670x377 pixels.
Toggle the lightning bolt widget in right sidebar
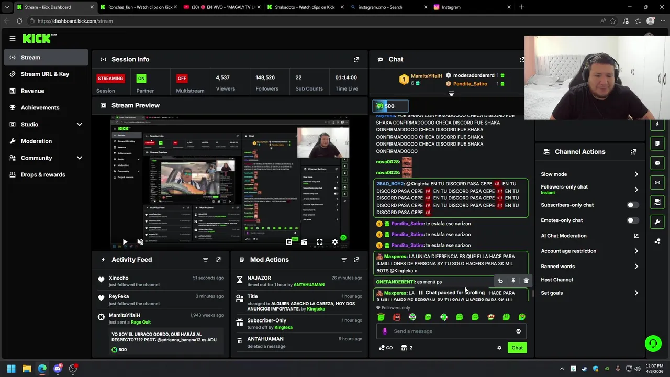pos(657,124)
